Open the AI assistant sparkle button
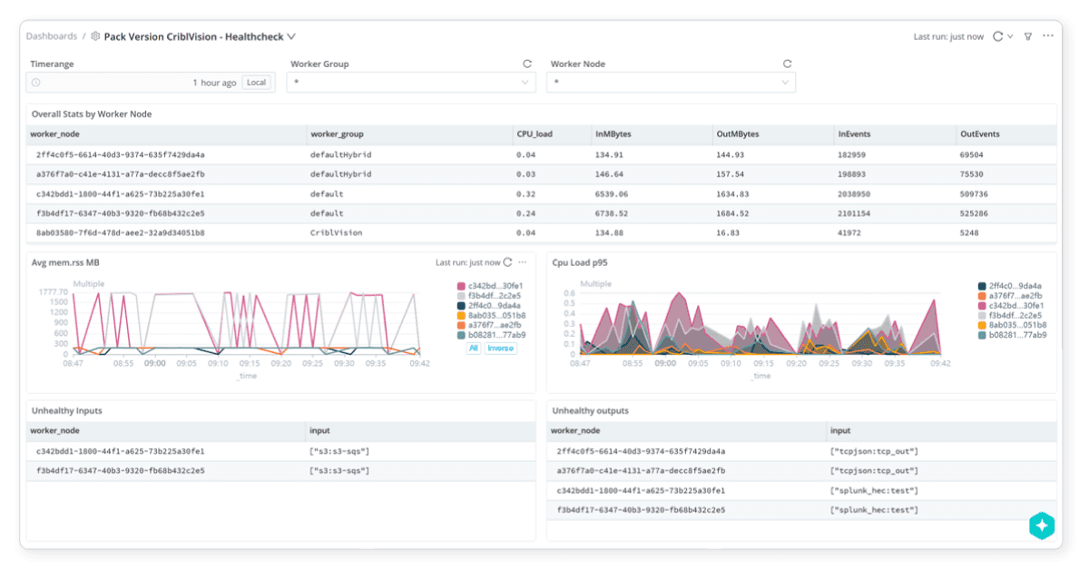 pyautogui.click(x=1042, y=526)
